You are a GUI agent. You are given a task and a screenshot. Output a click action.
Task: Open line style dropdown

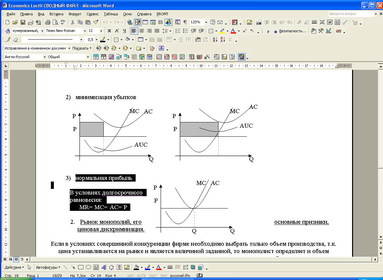click(x=81, y=40)
